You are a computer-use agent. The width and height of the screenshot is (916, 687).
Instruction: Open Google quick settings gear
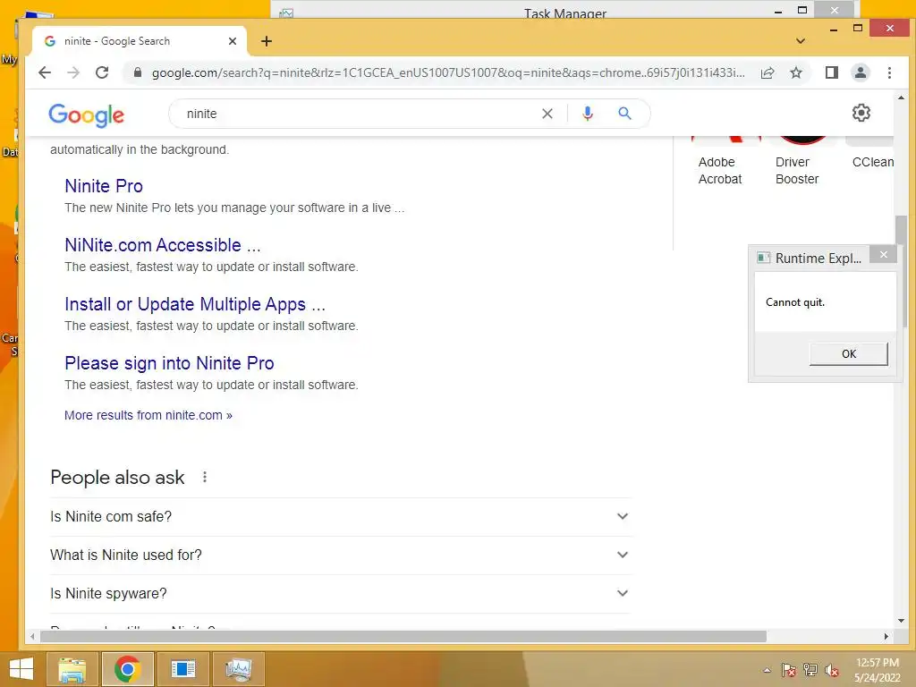[x=861, y=113]
